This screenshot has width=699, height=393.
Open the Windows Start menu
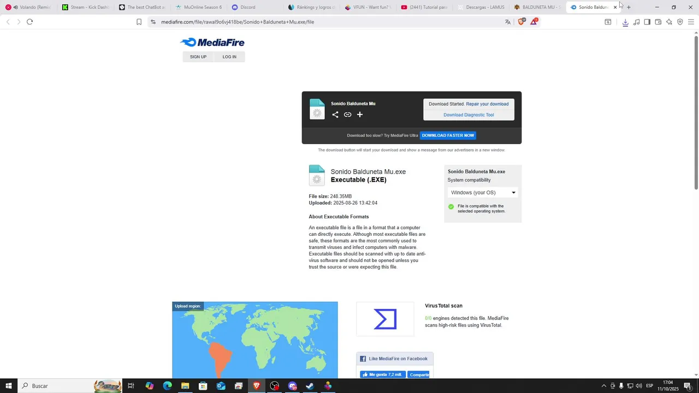[9, 386]
